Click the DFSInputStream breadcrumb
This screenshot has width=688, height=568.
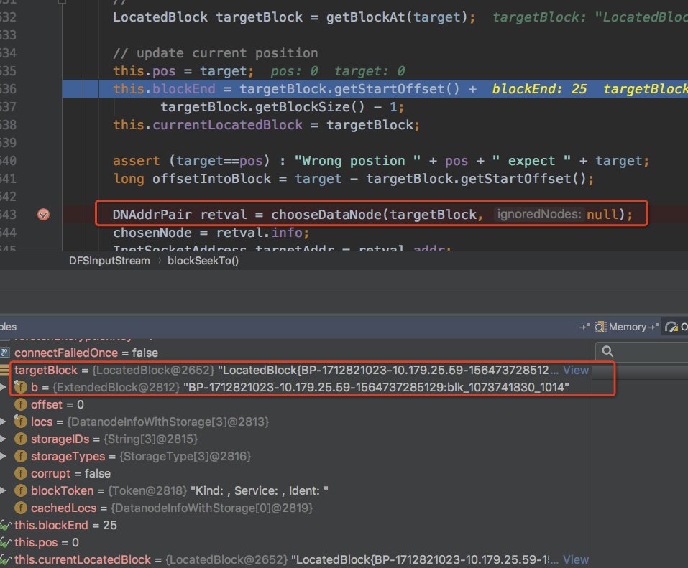(x=109, y=261)
